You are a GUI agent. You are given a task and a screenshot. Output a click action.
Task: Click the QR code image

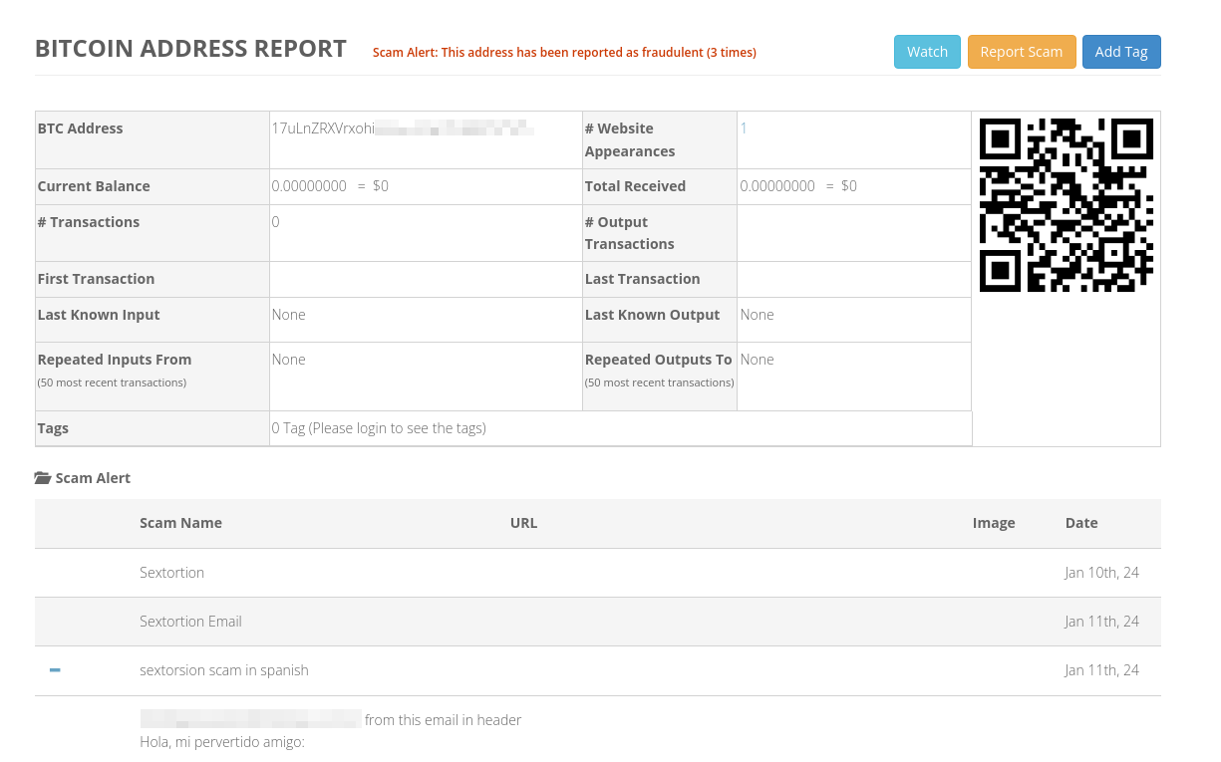[1066, 205]
